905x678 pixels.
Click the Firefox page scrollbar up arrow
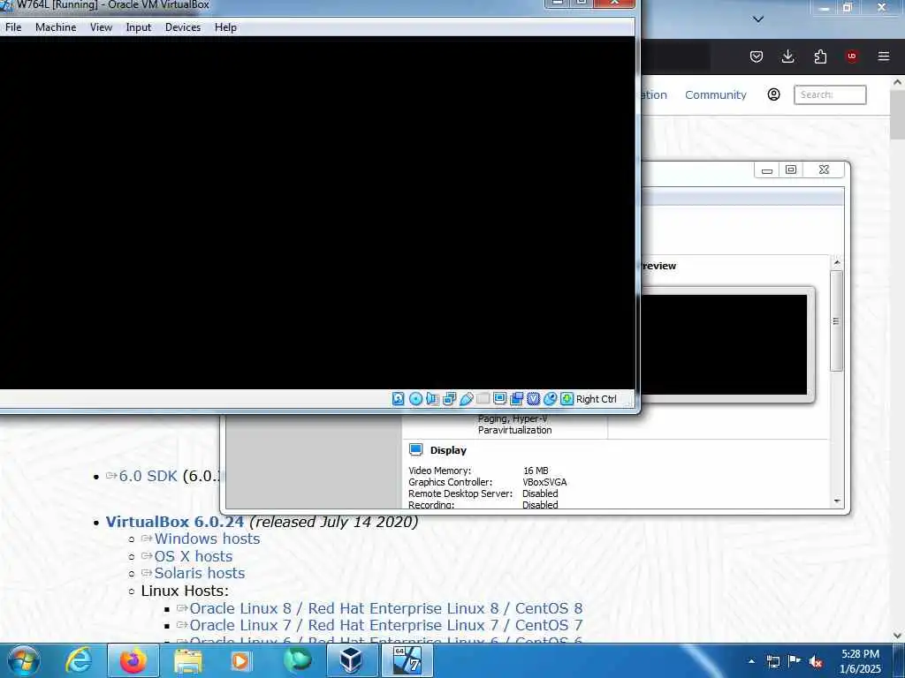pyautogui.click(x=898, y=82)
